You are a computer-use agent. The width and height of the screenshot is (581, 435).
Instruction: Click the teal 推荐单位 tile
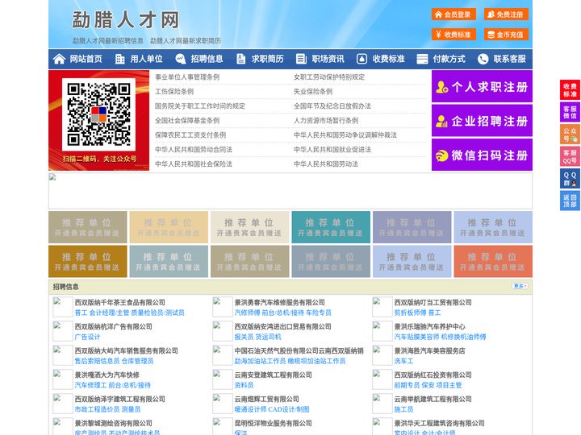[x=331, y=227]
